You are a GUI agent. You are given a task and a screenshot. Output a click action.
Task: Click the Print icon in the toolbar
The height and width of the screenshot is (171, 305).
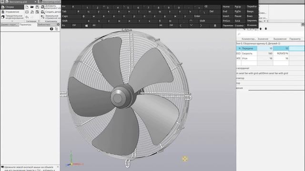(x=27, y=12)
